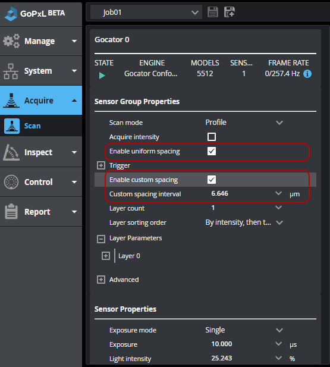Click the save job as new icon
Image resolution: width=330 pixels, height=367 pixels.
[230, 12]
